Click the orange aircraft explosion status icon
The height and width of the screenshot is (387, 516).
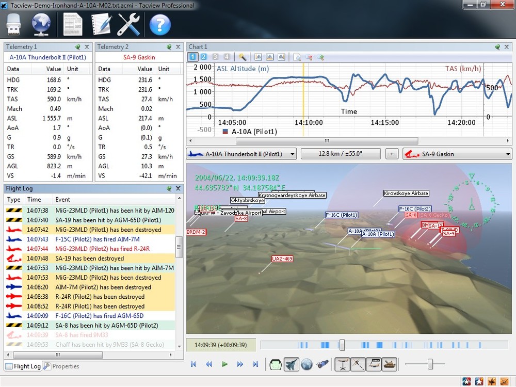[x=492, y=381]
